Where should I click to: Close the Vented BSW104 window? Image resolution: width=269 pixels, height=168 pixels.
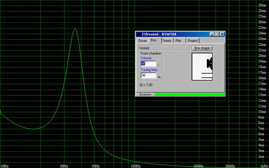tap(222, 34)
